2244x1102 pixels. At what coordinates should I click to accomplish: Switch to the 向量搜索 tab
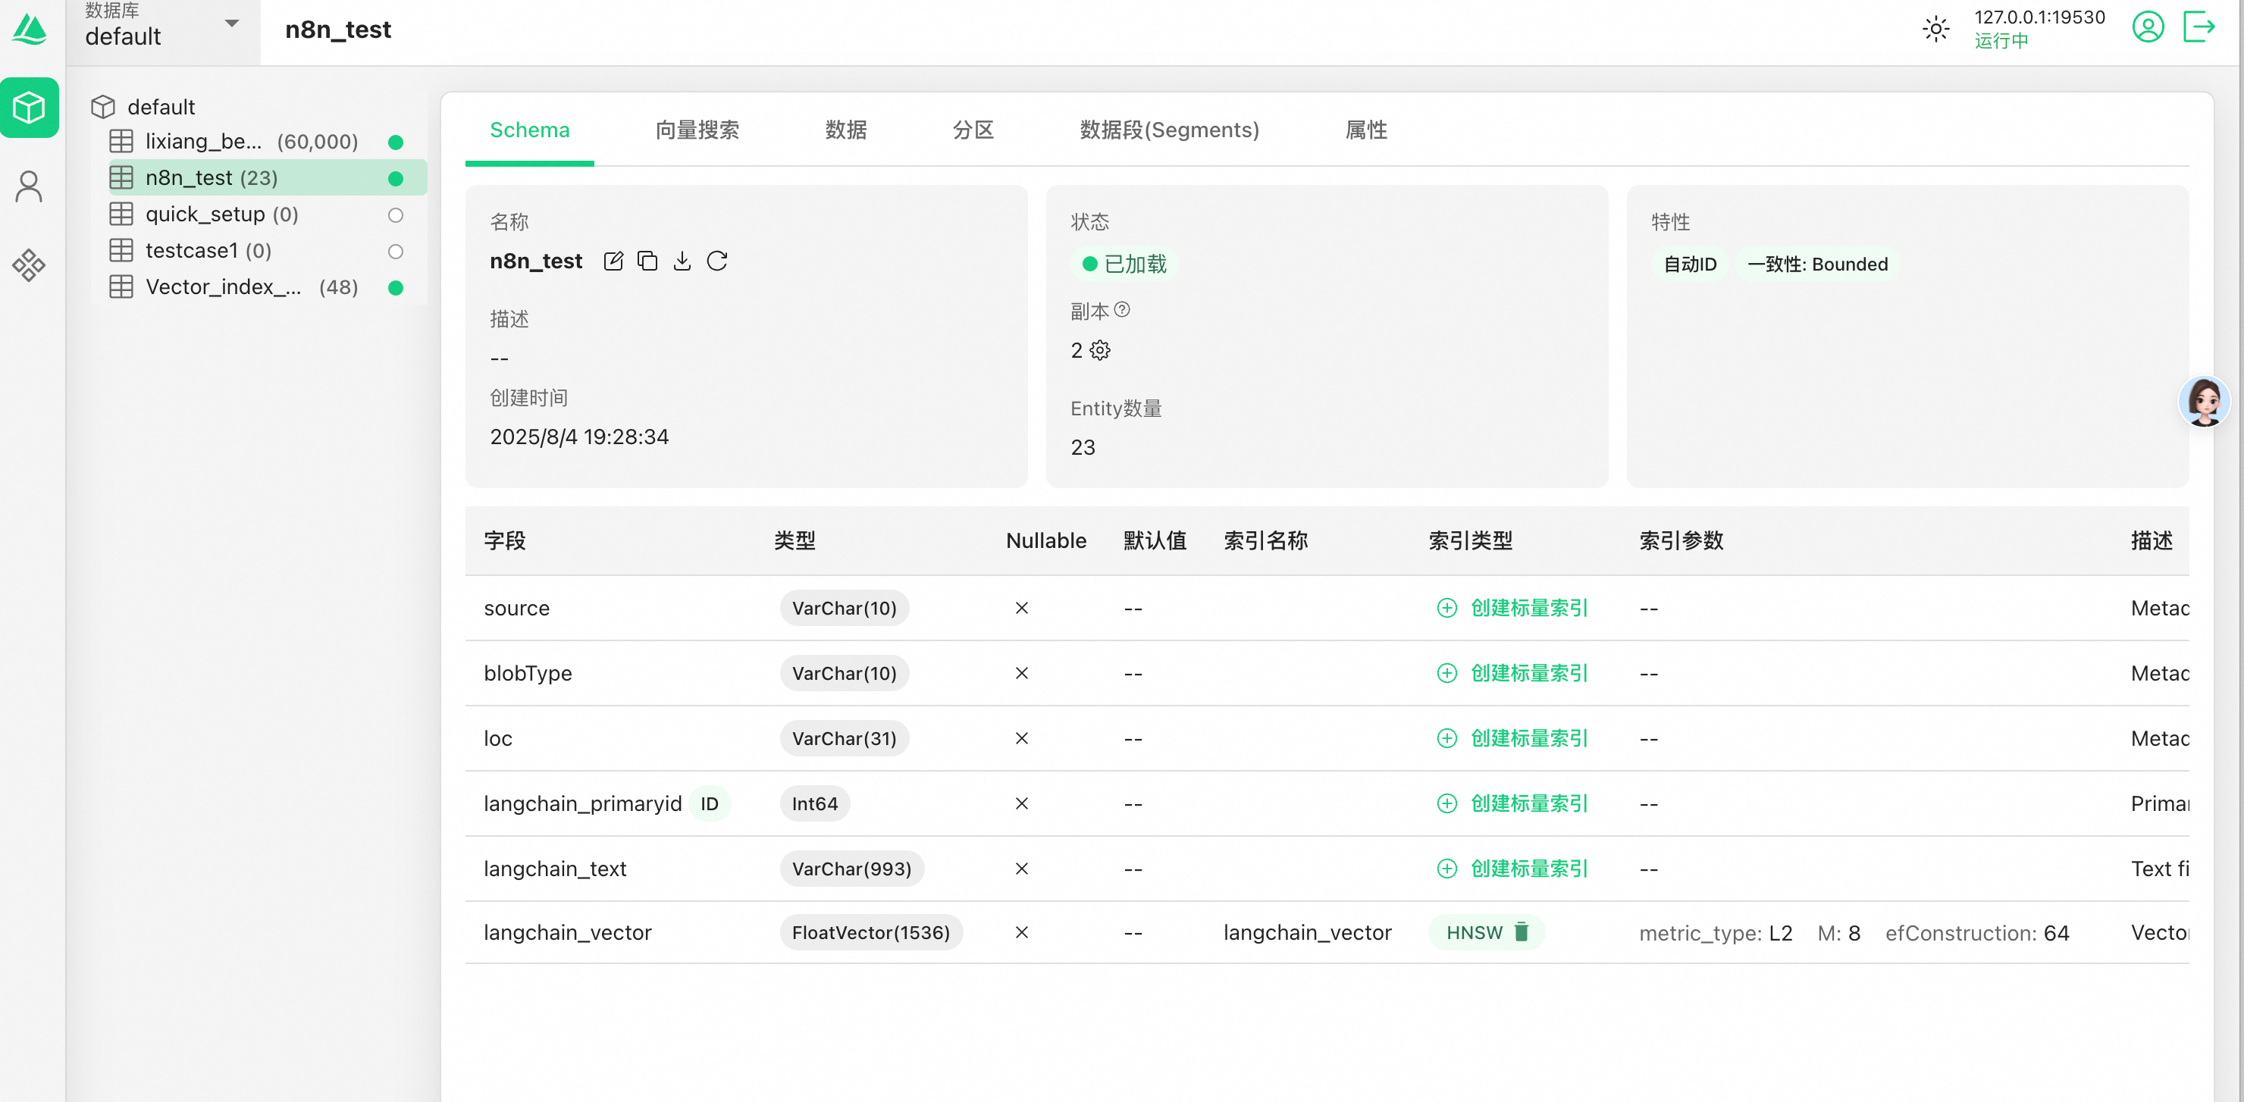(x=697, y=130)
